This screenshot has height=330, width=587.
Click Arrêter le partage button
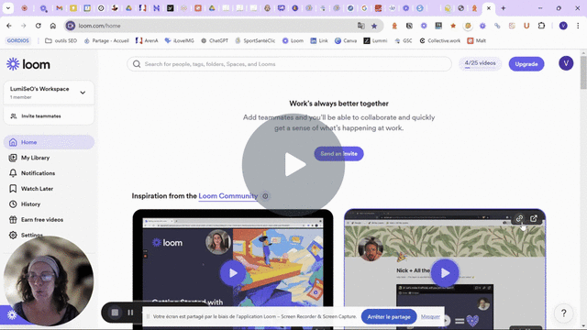(389, 317)
